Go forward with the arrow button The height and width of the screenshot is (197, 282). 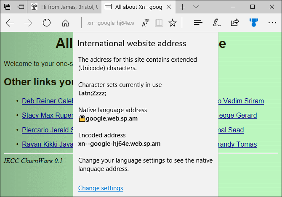click(28, 23)
